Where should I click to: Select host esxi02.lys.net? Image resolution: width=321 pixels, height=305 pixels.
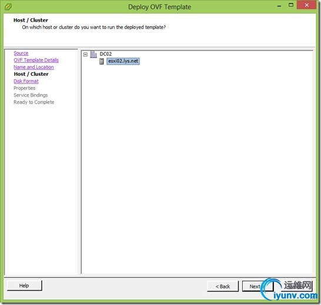coord(123,61)
